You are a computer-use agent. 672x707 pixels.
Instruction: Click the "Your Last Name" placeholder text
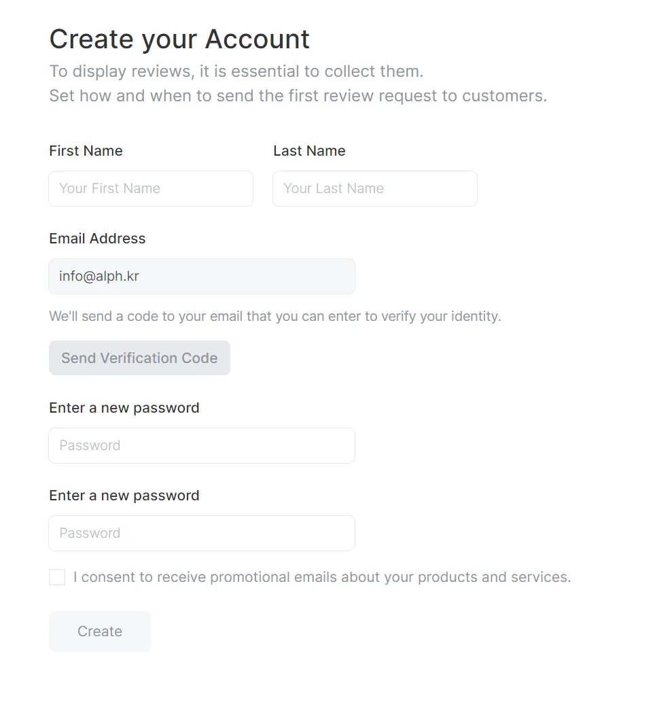(x=334, y=188)
